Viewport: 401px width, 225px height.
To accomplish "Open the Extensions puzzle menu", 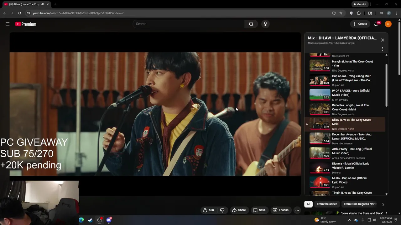I will [x=359, y=13].
